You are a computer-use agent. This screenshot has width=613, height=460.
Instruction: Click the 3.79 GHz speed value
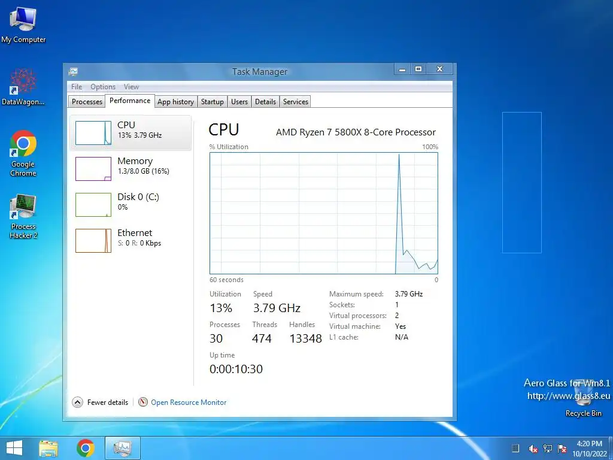(x=277, y=308)
